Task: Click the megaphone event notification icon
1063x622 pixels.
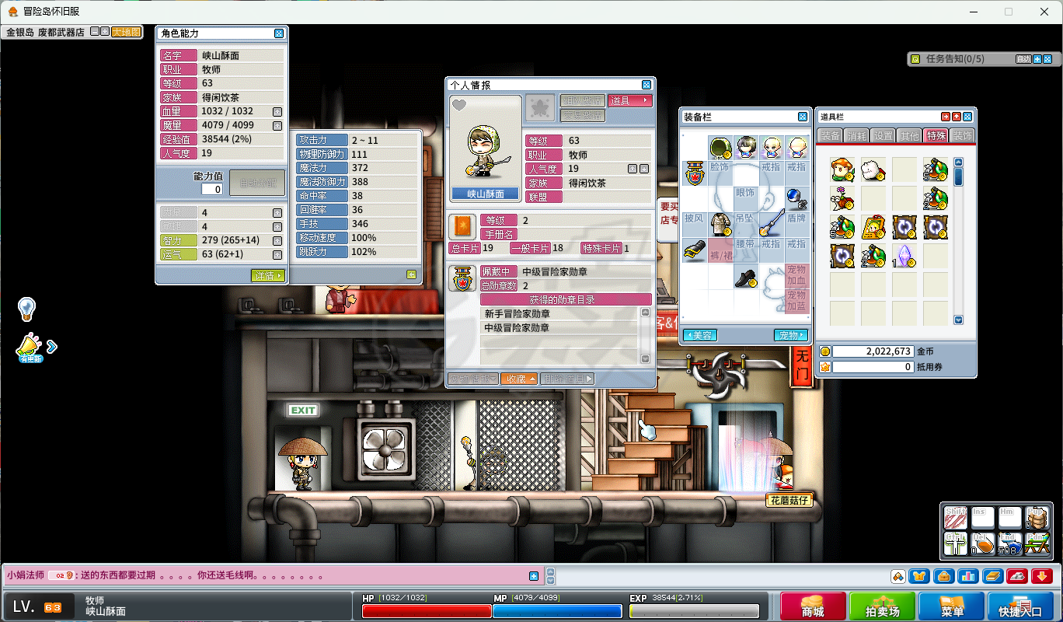Action: coord(29,346)
